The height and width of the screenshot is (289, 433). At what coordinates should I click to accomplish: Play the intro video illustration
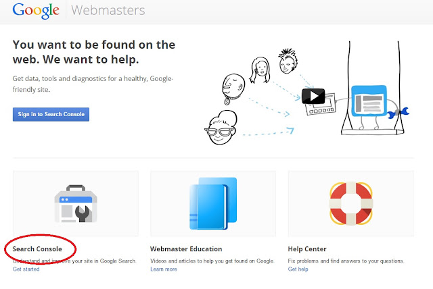313,96
